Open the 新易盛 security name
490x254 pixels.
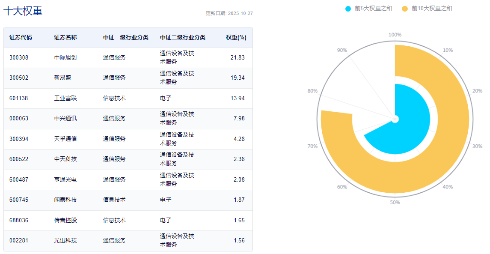click(62, 78)
